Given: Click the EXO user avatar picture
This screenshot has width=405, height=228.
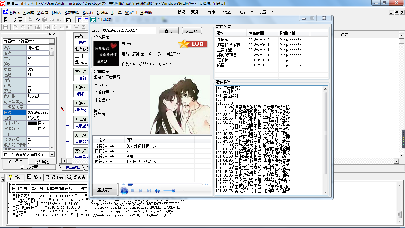Looking at the screenshot, I should 106,54.
